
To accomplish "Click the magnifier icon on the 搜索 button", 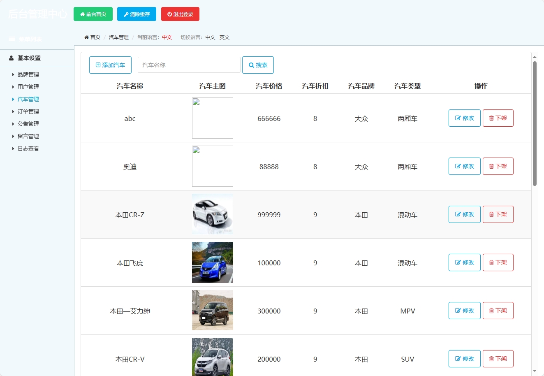I will pyautogui.click(x=251, y=65).
